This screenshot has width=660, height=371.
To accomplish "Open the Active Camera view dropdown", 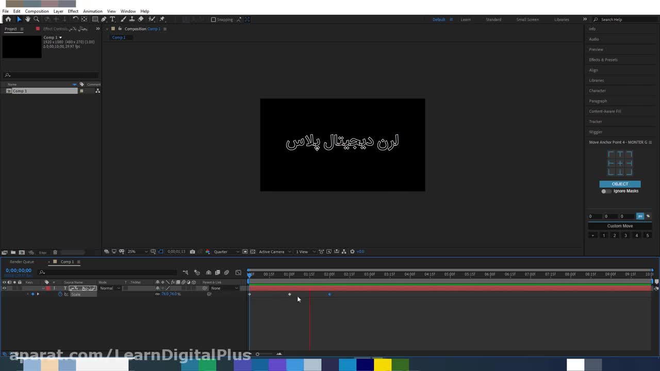I will pos(274,252).
